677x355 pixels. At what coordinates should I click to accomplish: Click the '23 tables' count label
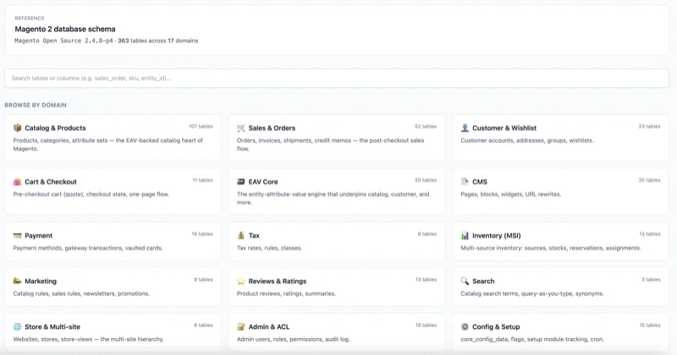[x=649, y=127]
